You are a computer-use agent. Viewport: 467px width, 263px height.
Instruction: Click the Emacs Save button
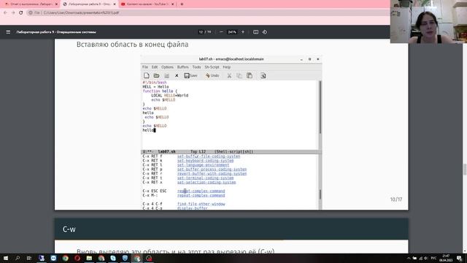pos(190,75)
